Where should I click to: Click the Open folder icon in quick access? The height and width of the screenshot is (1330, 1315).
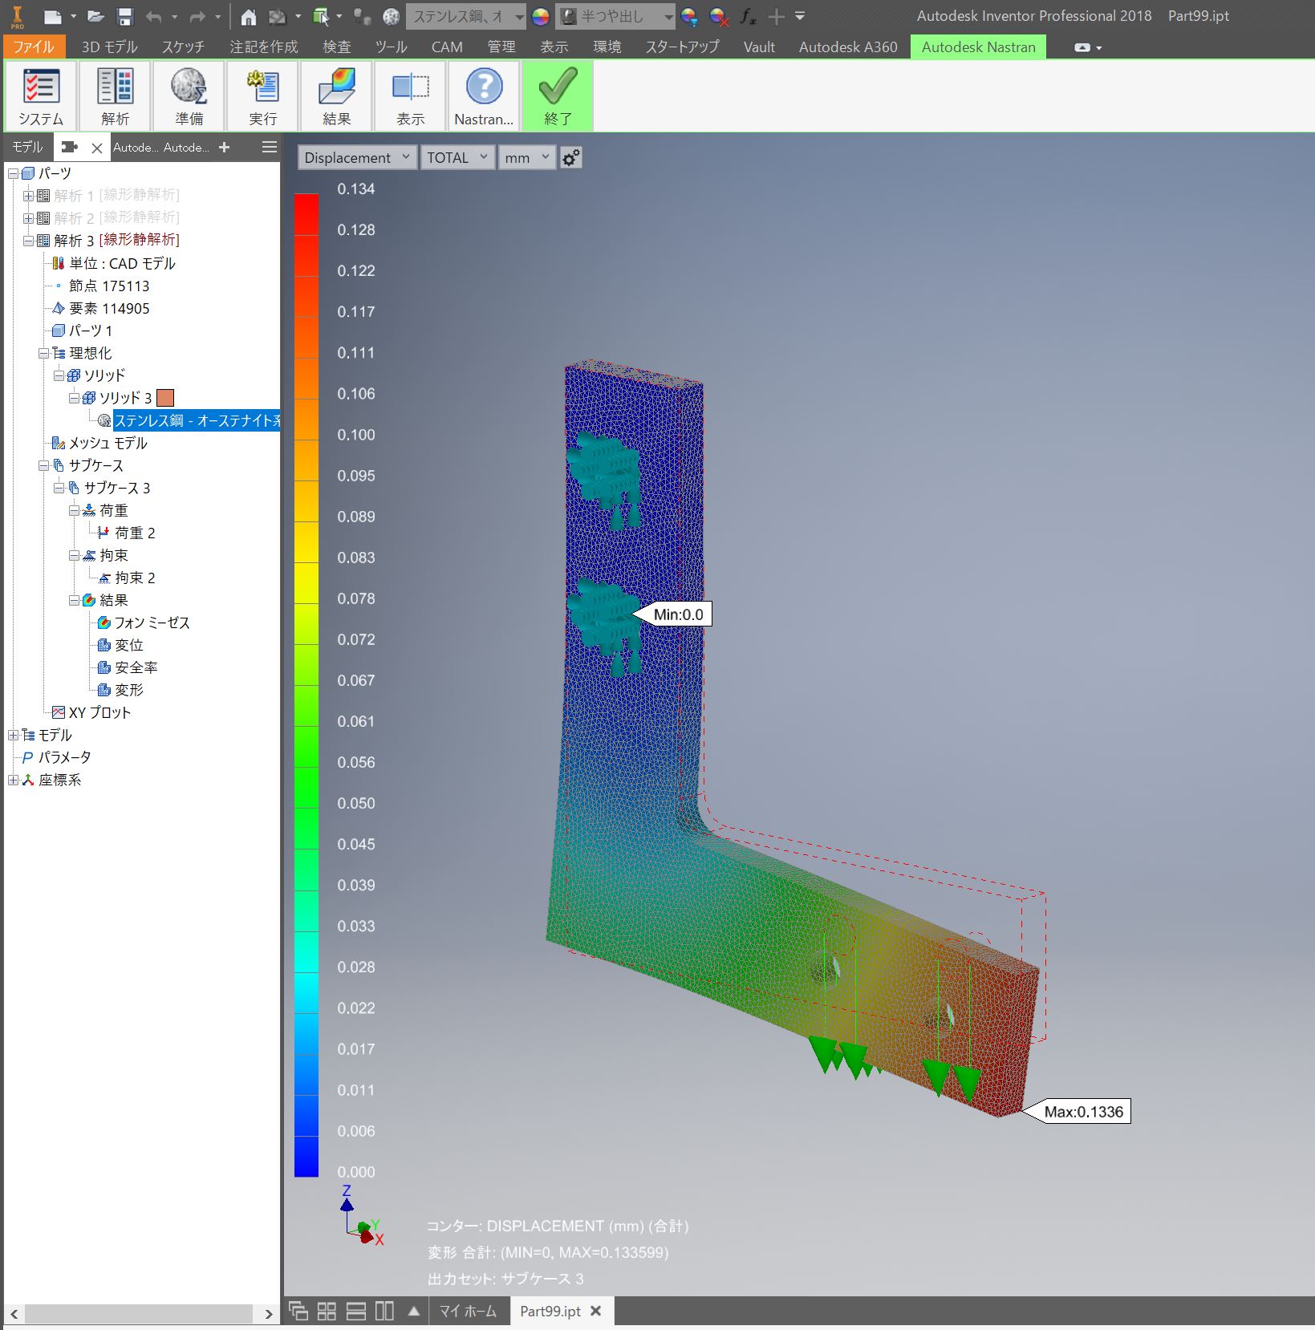click(95, 16)
